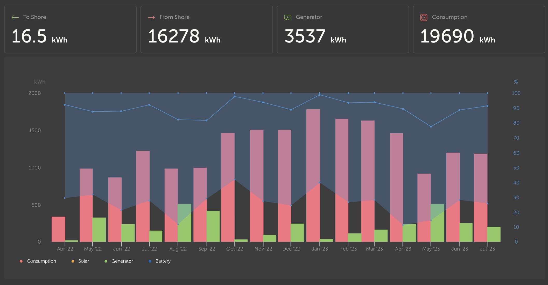
Task: Click the Apr '22 x-axis label
Action: coord(65,249)
